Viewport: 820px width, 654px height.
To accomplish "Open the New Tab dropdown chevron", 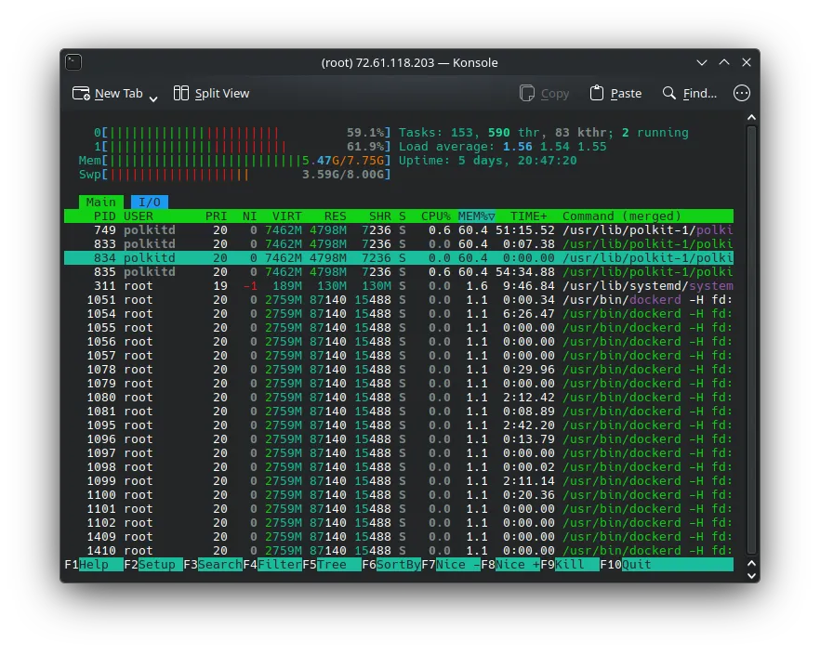I will (x=152, y=97).
